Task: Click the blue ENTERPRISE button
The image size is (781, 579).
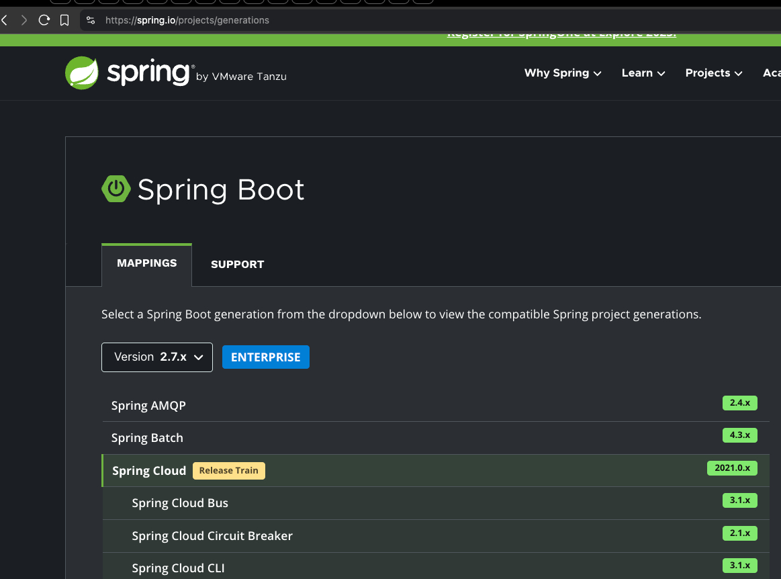Action: click(x=265, y=357)
